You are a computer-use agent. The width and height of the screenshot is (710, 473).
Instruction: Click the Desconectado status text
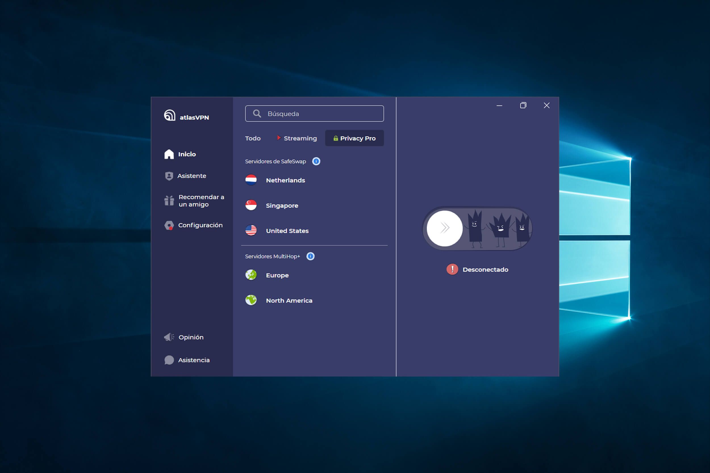485,270
